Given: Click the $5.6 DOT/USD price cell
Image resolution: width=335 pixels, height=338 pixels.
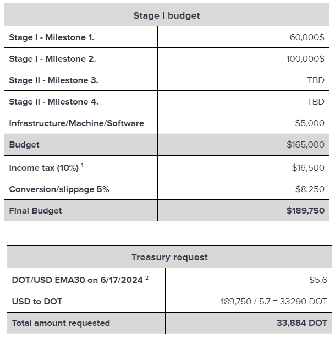Looking at the screenshot, I should coord(317,280).
